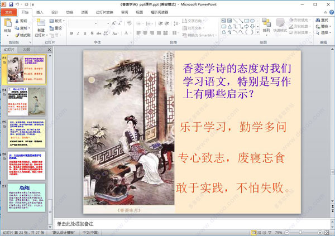Insert a new slide using New Slide icon
This screenshot has height=236, width=335.
pos(41,23)
